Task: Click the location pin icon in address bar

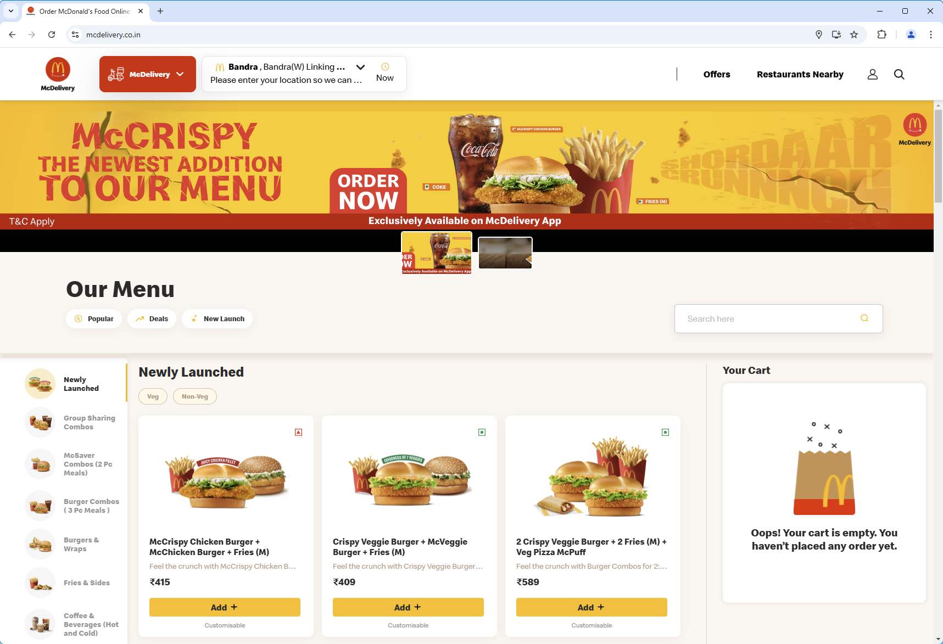Action: click(819, 35)
